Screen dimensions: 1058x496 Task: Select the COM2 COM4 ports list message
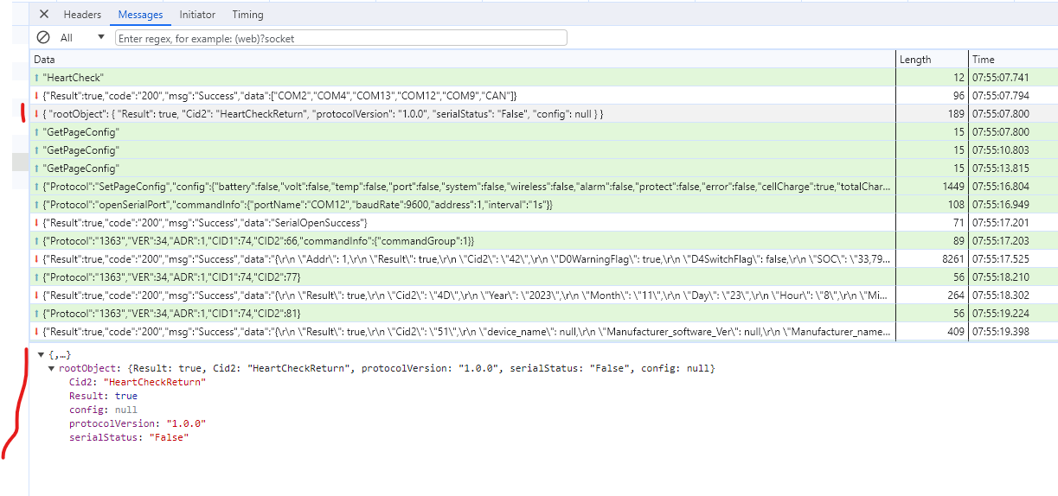544,96
